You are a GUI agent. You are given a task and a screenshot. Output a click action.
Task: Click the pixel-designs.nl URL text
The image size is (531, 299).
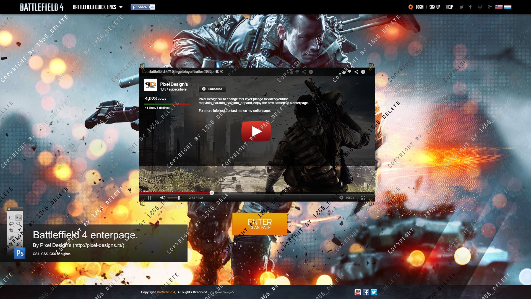tap(98, 245)
